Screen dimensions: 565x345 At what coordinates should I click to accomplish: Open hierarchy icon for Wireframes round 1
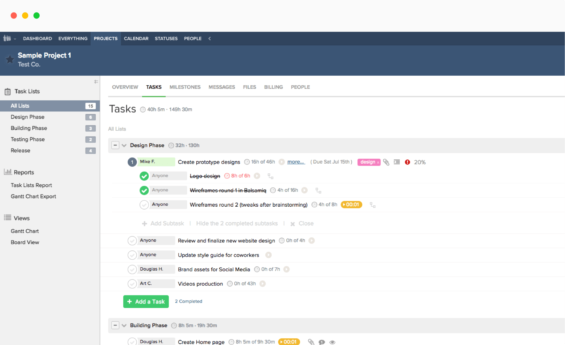coord(318,190)
